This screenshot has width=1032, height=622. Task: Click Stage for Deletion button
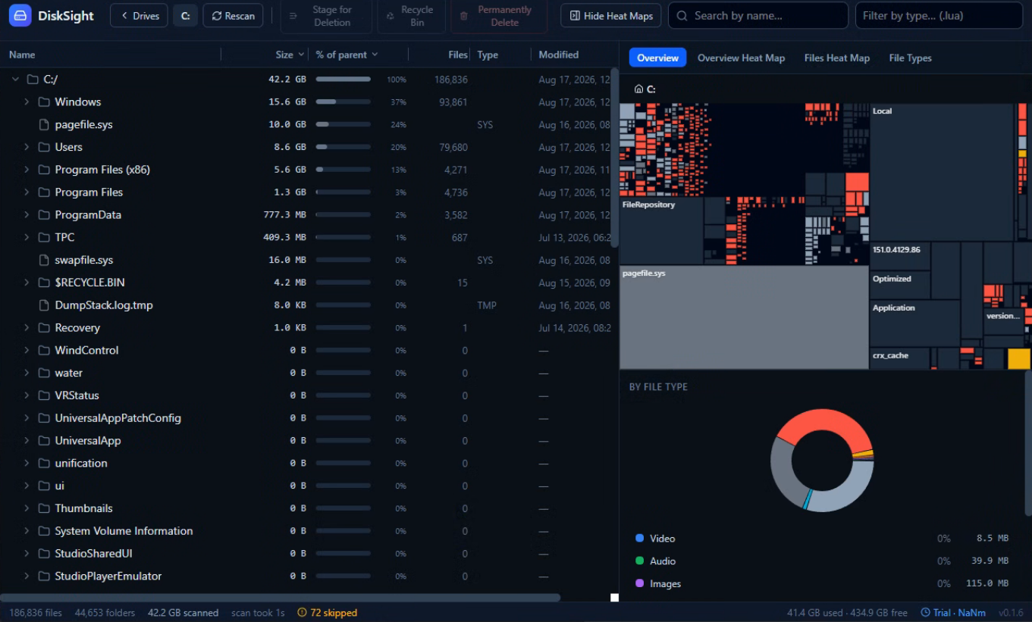(326, 16)
